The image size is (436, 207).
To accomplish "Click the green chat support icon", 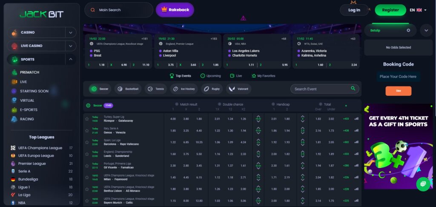I will (x=422, y=184).
